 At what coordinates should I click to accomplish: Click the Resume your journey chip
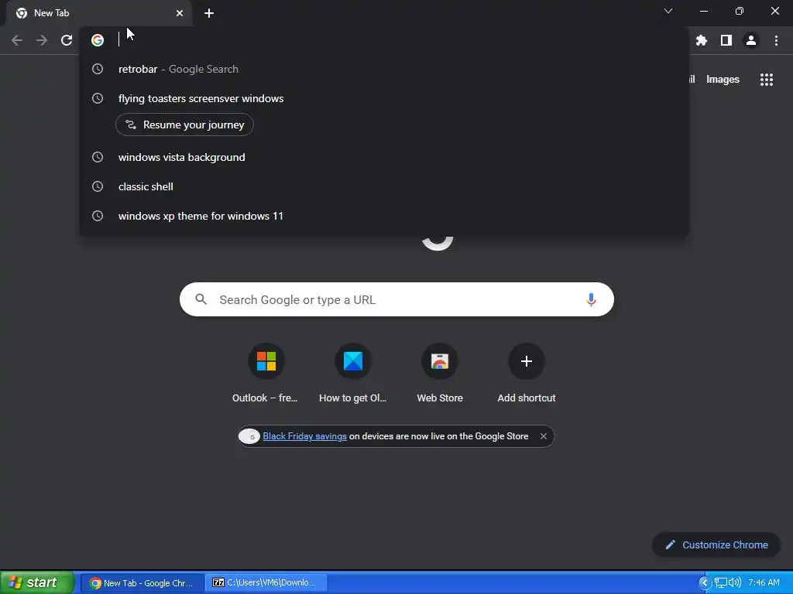point(184,125)
